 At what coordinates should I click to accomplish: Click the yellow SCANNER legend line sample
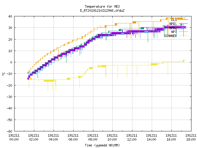(x=183, y=36)
